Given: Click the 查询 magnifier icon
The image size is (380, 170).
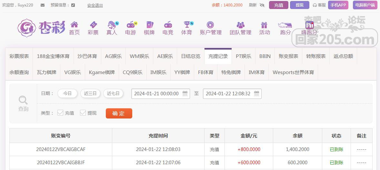Looking at the screenshot, I should tap(23, 100).
